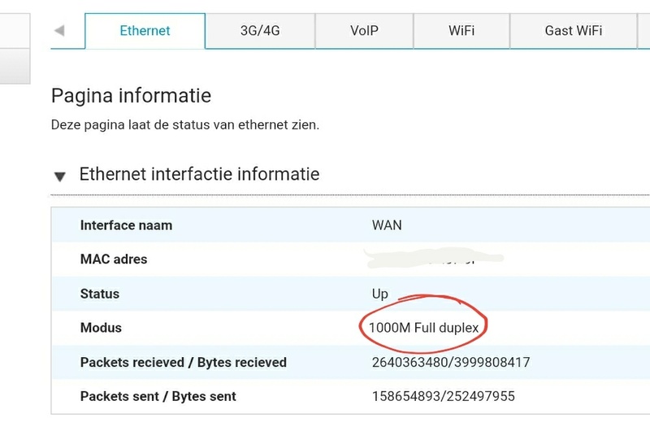Click the MAC adres row label
This screenshot has height=427, width=650.
pos(114,259)
